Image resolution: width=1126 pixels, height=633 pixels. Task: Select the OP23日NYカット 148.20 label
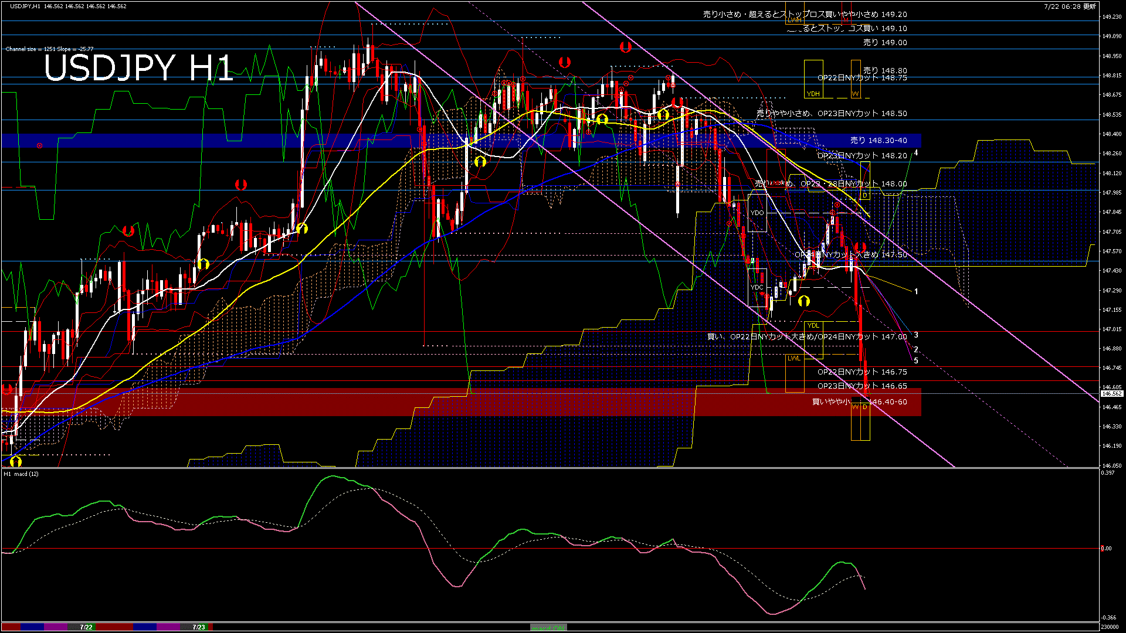click(862, 155)
